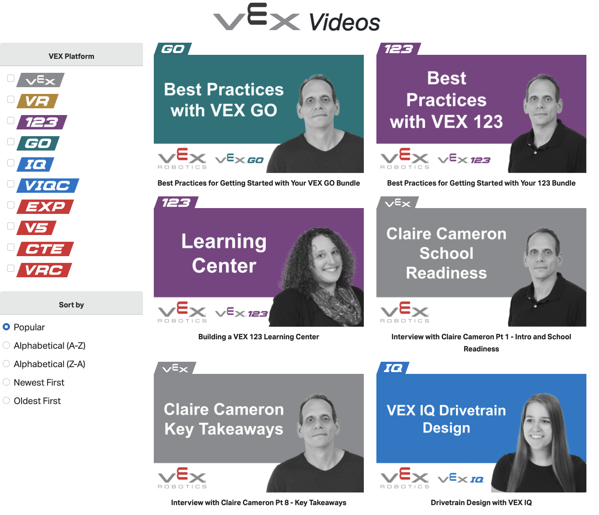The width and height of the screenshot is (599, 515).
Task: Check the box next to VR
Action: pyautogui.click(x=11, y=99)
